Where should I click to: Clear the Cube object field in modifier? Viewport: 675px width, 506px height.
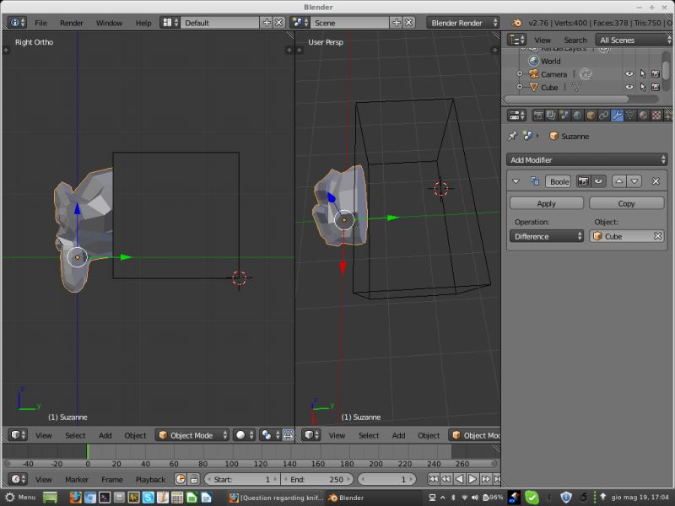click(657, 236)
